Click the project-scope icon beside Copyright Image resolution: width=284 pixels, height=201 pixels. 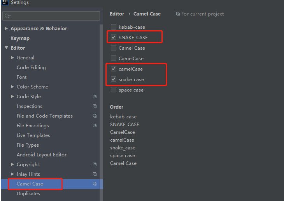tap(95, 165)
